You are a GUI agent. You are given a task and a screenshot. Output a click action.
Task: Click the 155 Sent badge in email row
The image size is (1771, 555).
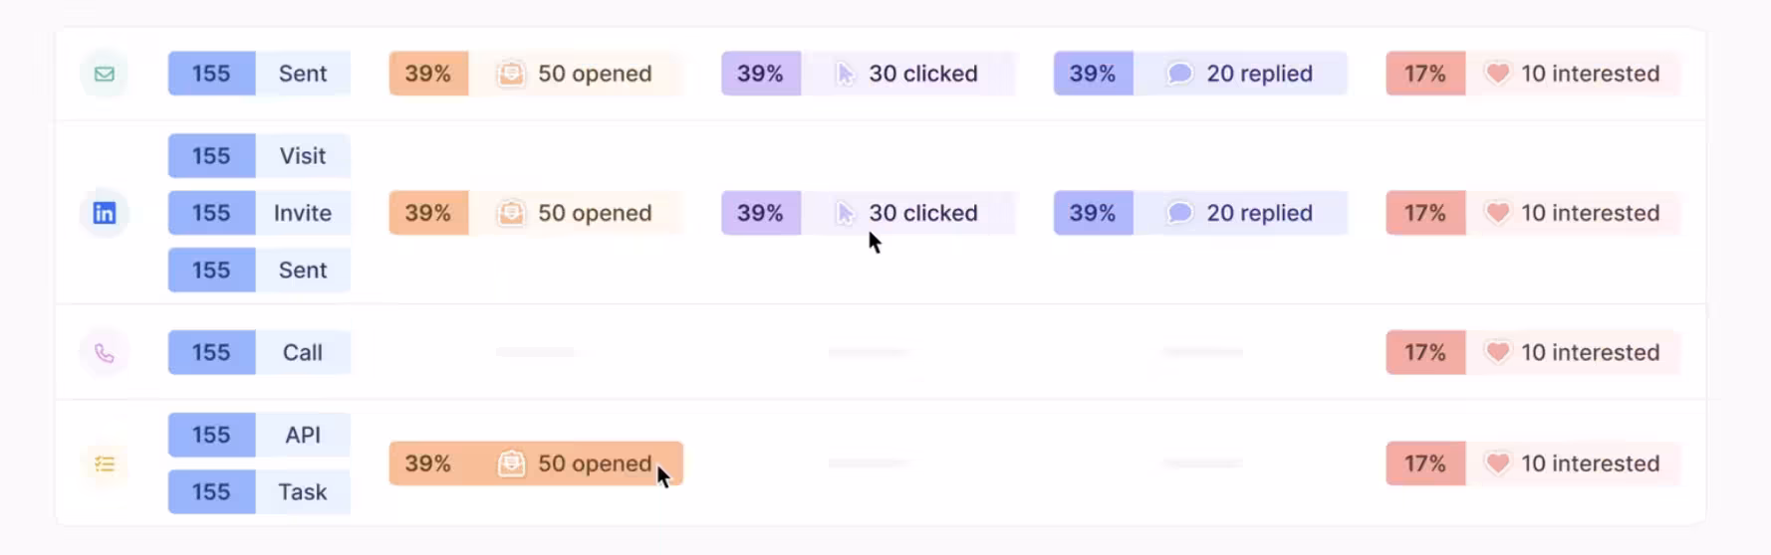pyautogui.click(x=259, y=74)
